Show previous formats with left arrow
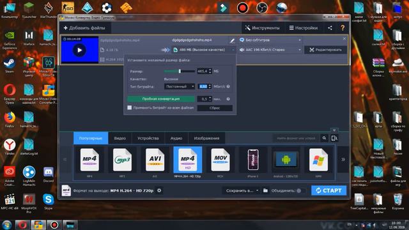This screenshot has width=409, height=230. 65,159
